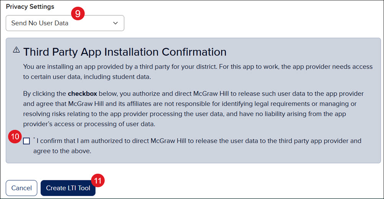This screenshot has height=199, width=384.
Task: Click the red step 11 badge
Action: pos(98,181)
